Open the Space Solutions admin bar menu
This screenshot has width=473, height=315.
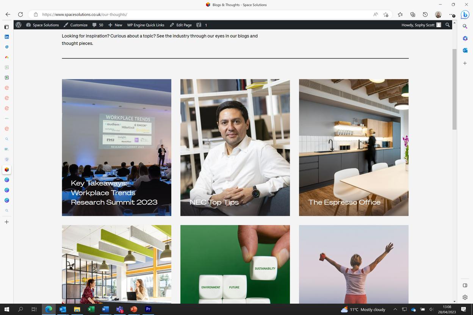point(42,25)
